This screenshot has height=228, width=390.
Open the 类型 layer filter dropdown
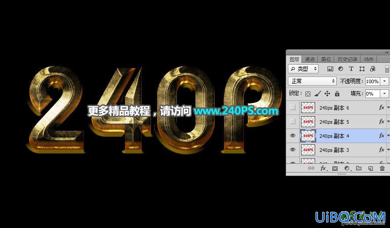click(303, 69)
